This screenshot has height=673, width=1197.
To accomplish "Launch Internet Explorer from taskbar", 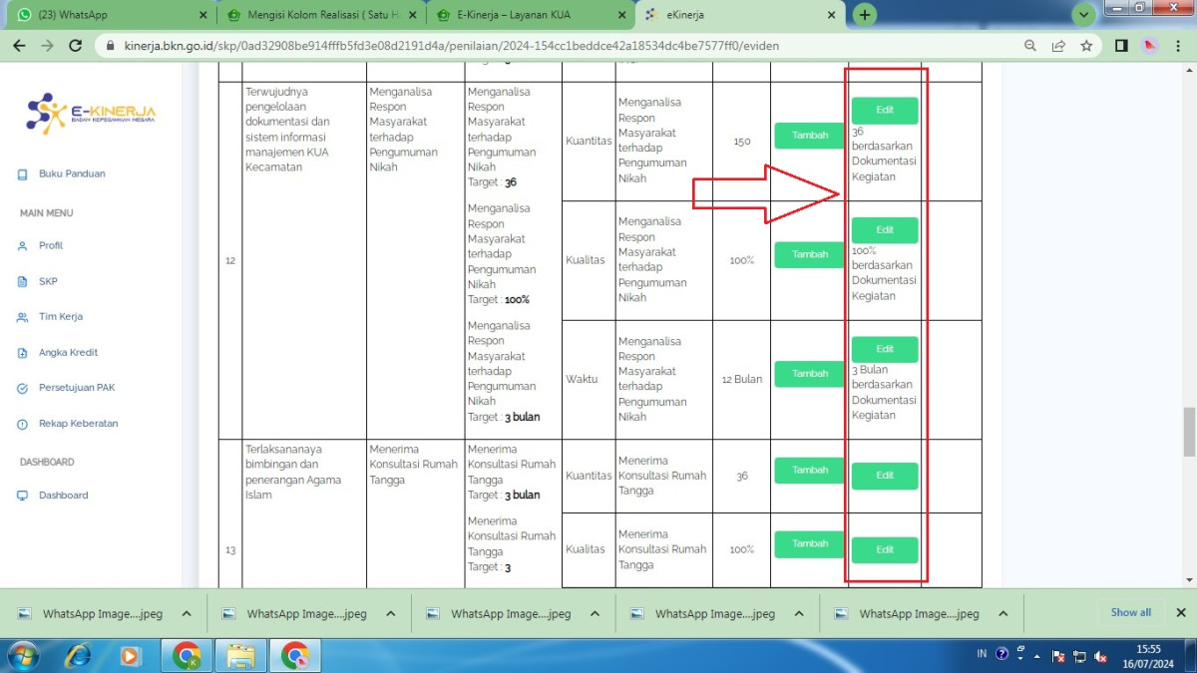I will (77, 656).
